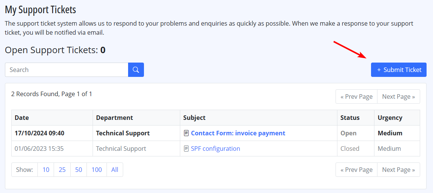Click the Submit Ticket button
This screenshot has width=433, height=193.
(399, 70)
